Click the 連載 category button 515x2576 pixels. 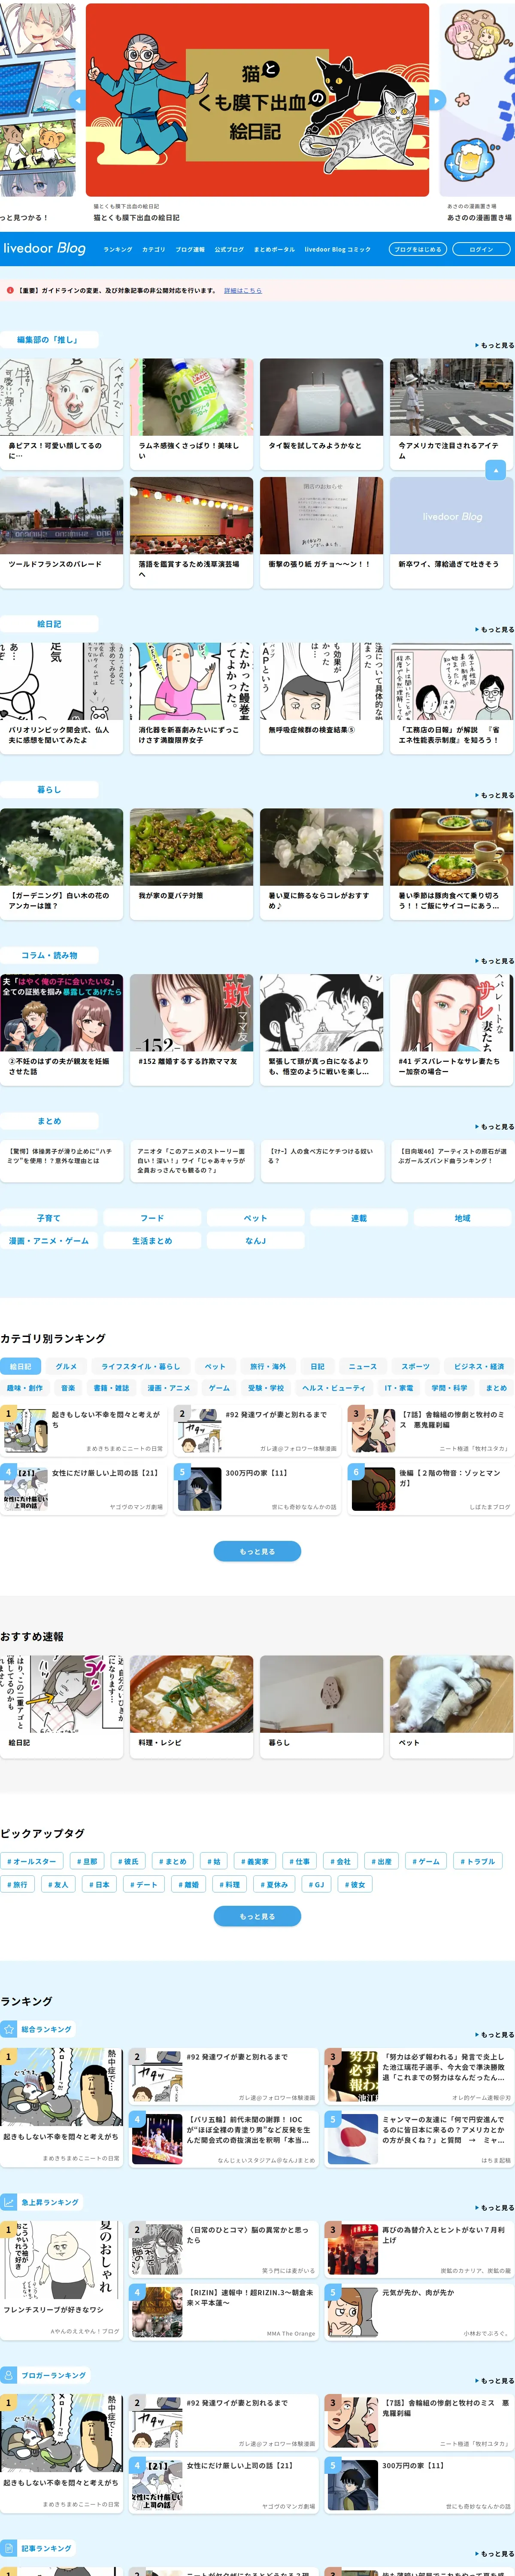[359, 1218]
